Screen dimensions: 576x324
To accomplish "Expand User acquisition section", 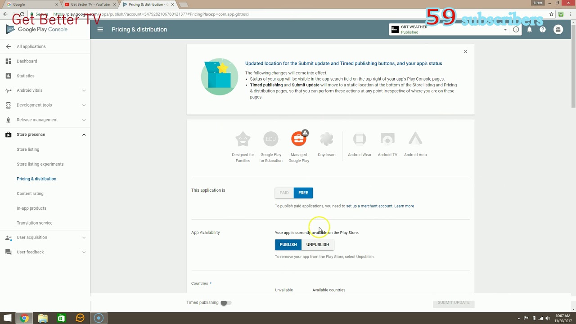I will tap(84, 238).
